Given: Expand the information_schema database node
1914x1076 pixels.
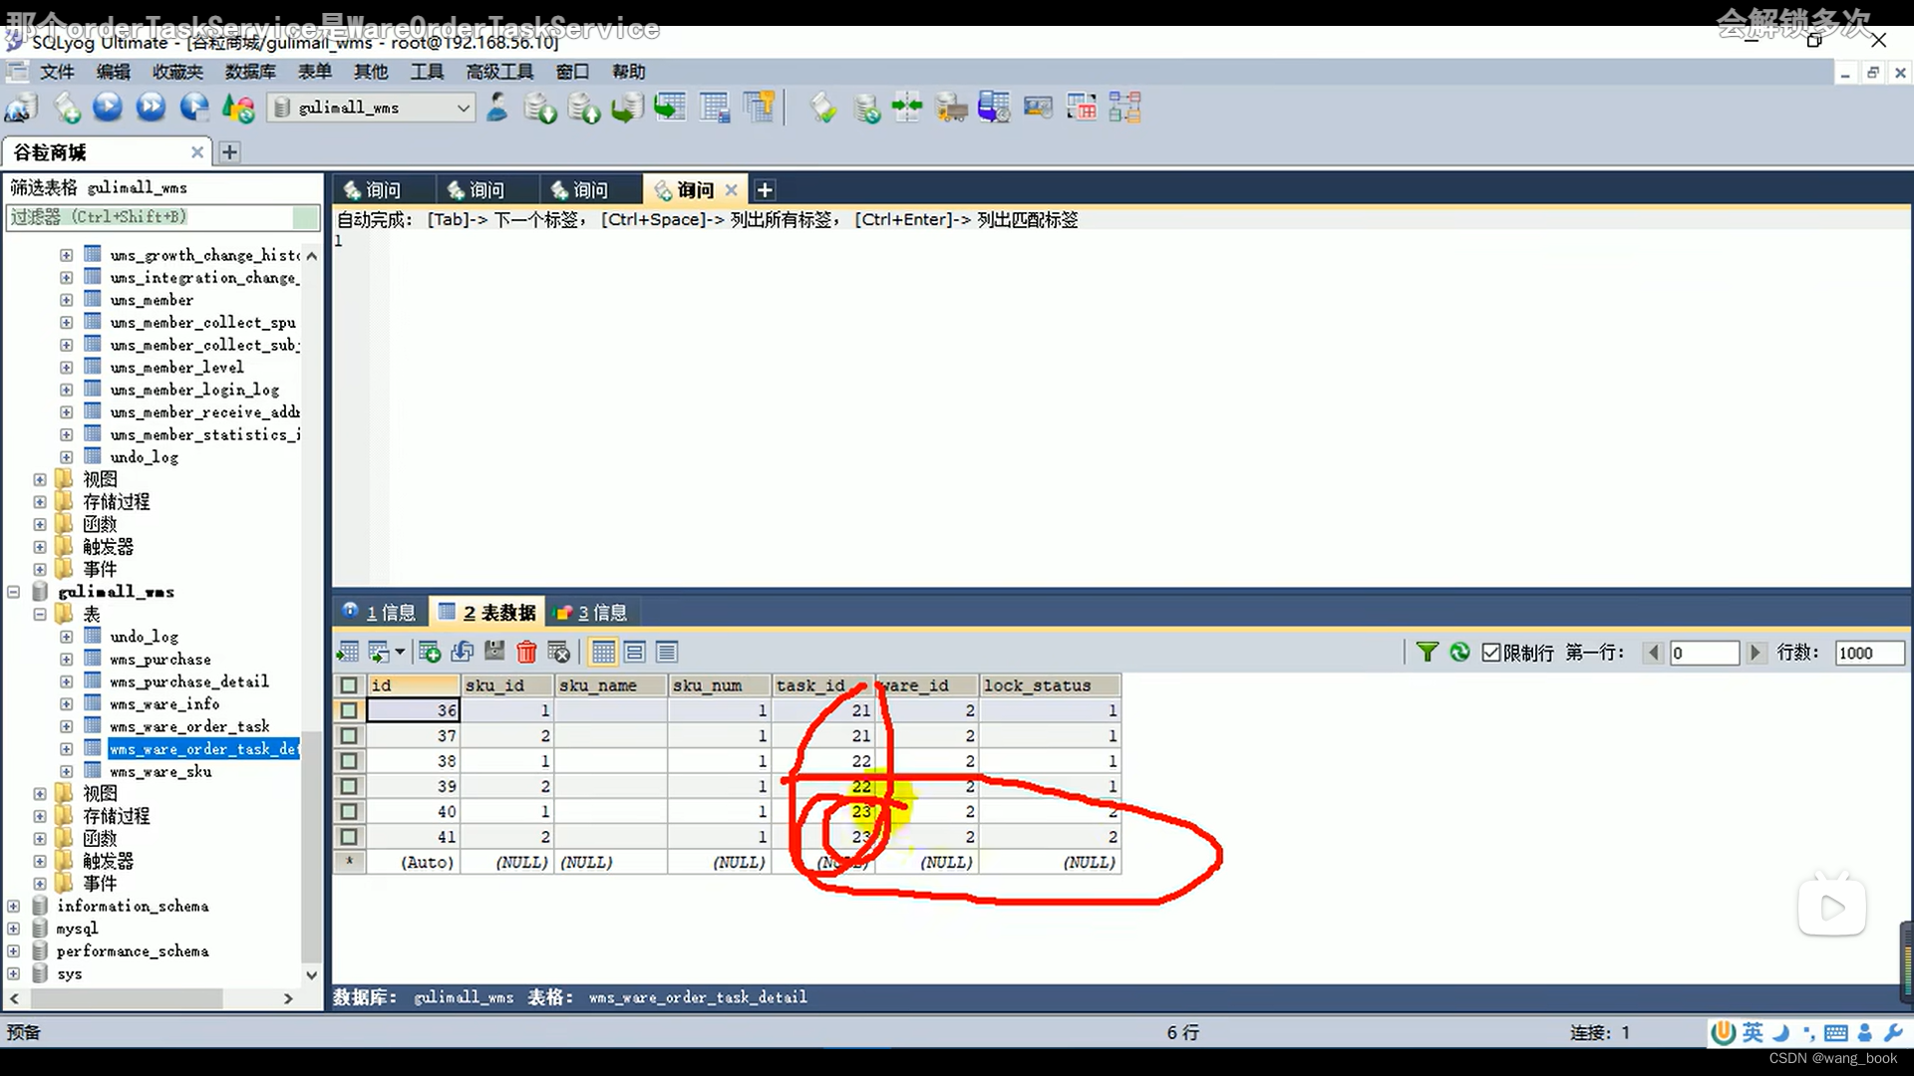Looking at the screenshot, I should (14, 907).
